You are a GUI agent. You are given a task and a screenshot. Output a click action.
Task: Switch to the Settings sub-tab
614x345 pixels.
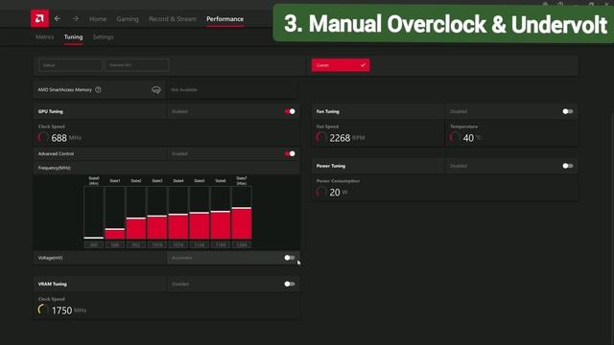point(103,36)
